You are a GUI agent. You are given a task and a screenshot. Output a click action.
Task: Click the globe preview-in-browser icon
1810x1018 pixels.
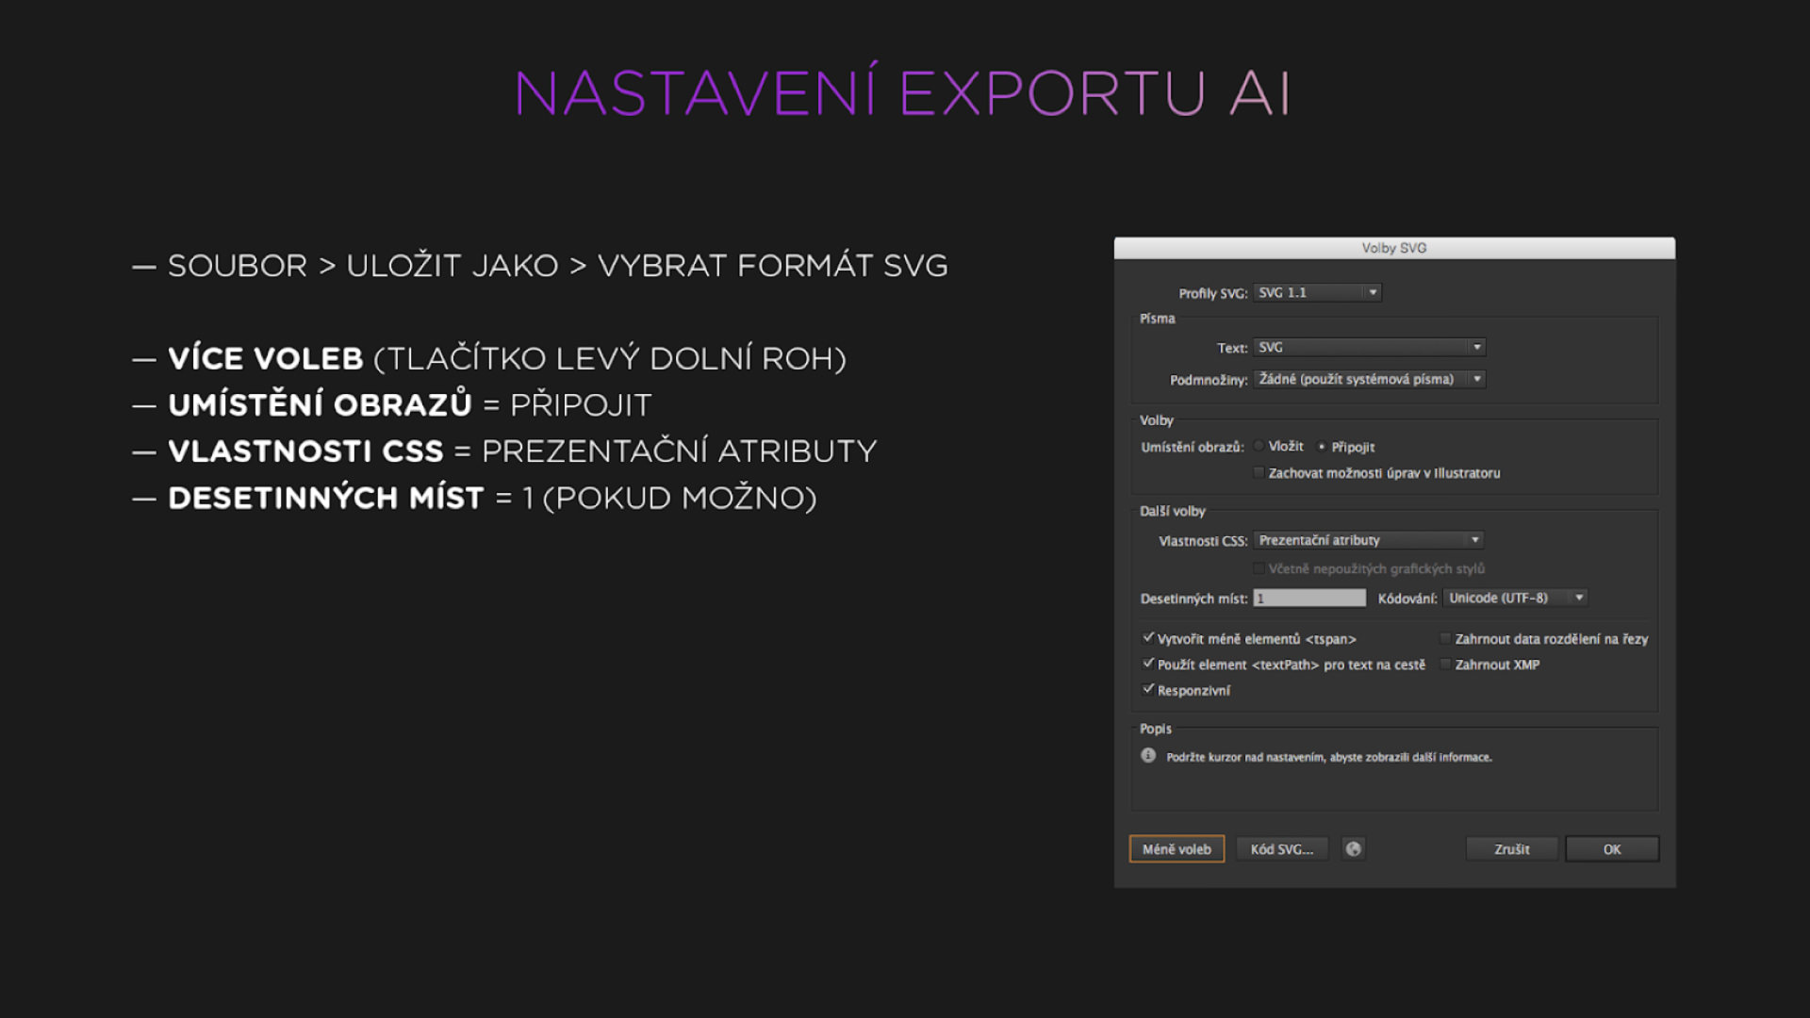coord(1353,848)
